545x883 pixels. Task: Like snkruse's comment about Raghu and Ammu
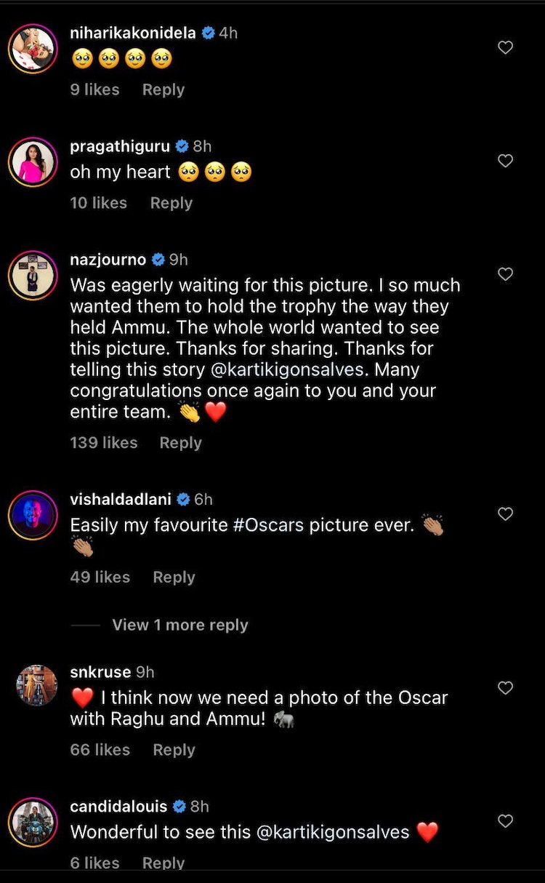point(505,687)
